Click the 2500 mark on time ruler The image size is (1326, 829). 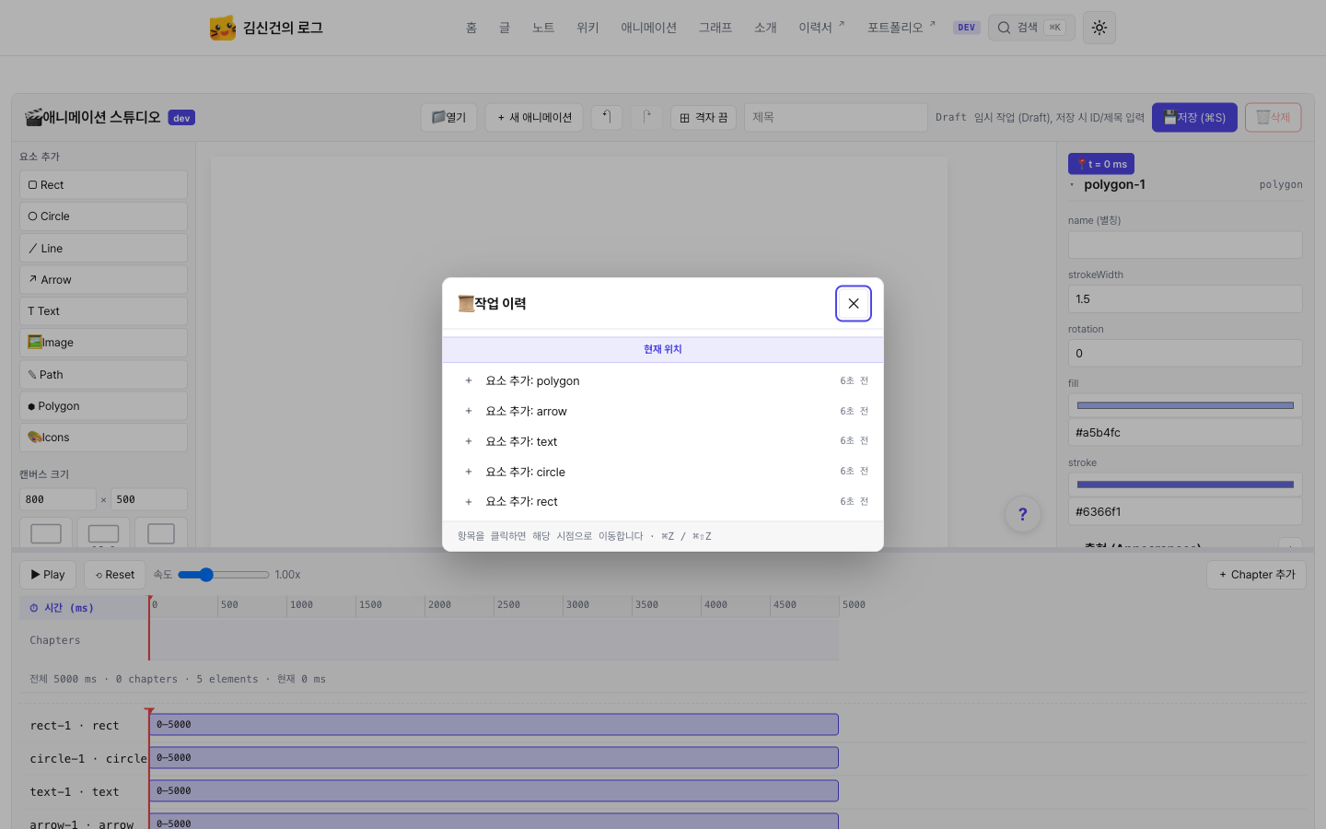(x=508, y=605)
